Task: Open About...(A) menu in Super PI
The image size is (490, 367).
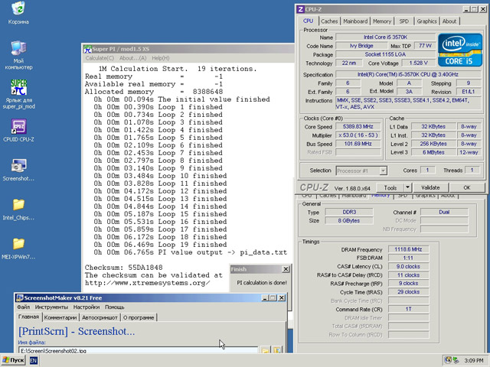Action: tap(132, 58)
